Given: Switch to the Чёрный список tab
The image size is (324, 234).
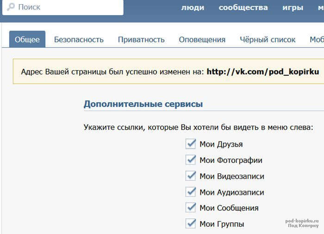Looking at the screenshot, I should 268,39.
